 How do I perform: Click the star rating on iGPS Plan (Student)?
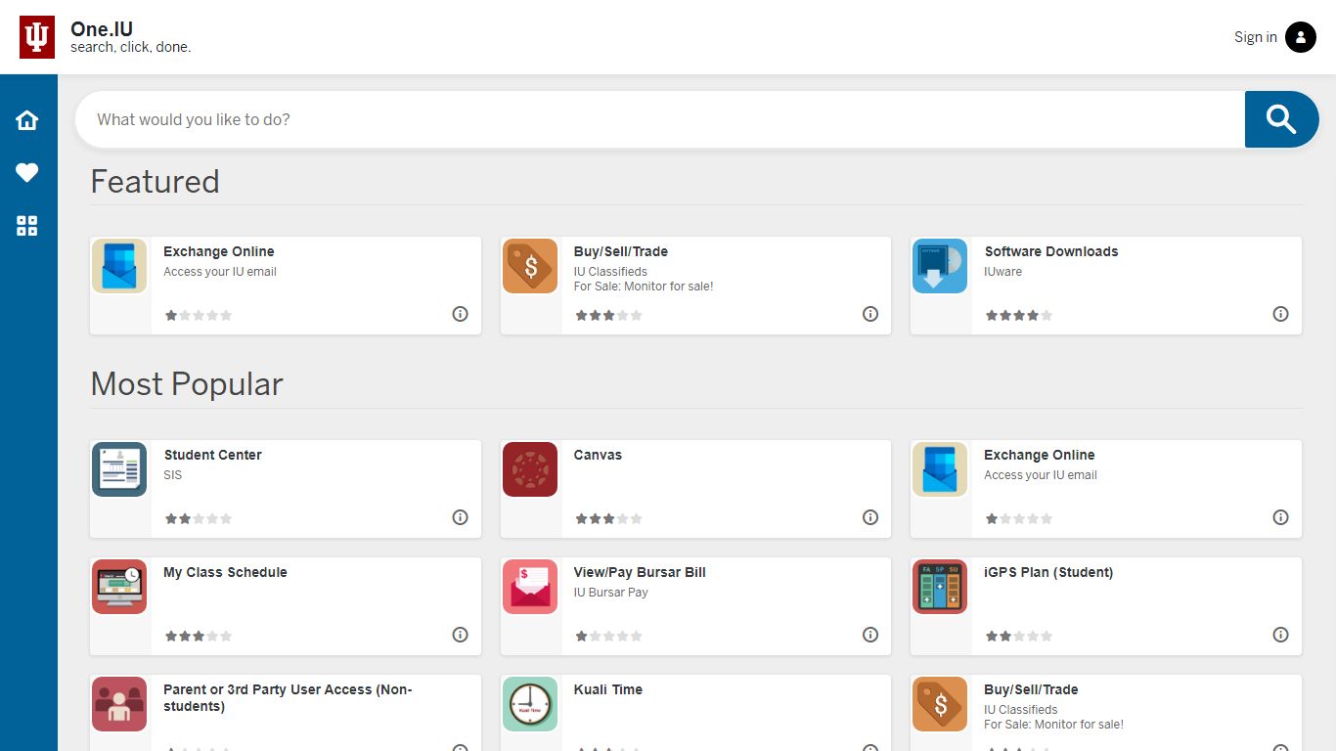[x=1019, y=637]
